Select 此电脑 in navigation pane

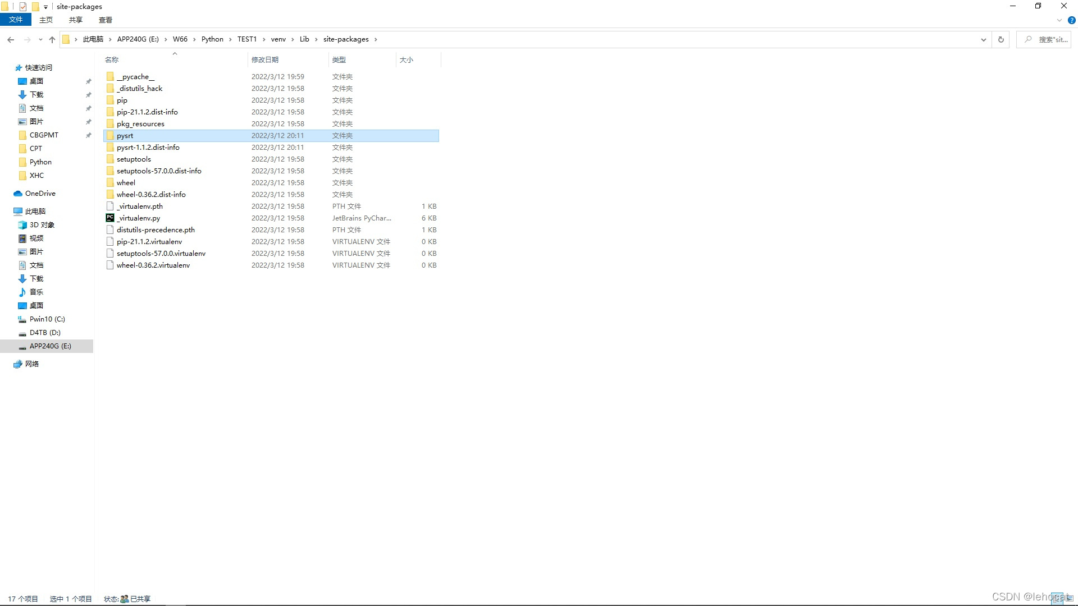(35, 212)
